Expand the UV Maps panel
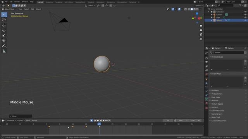Screen dimensions: 248x139 click(x=215, y=90)
